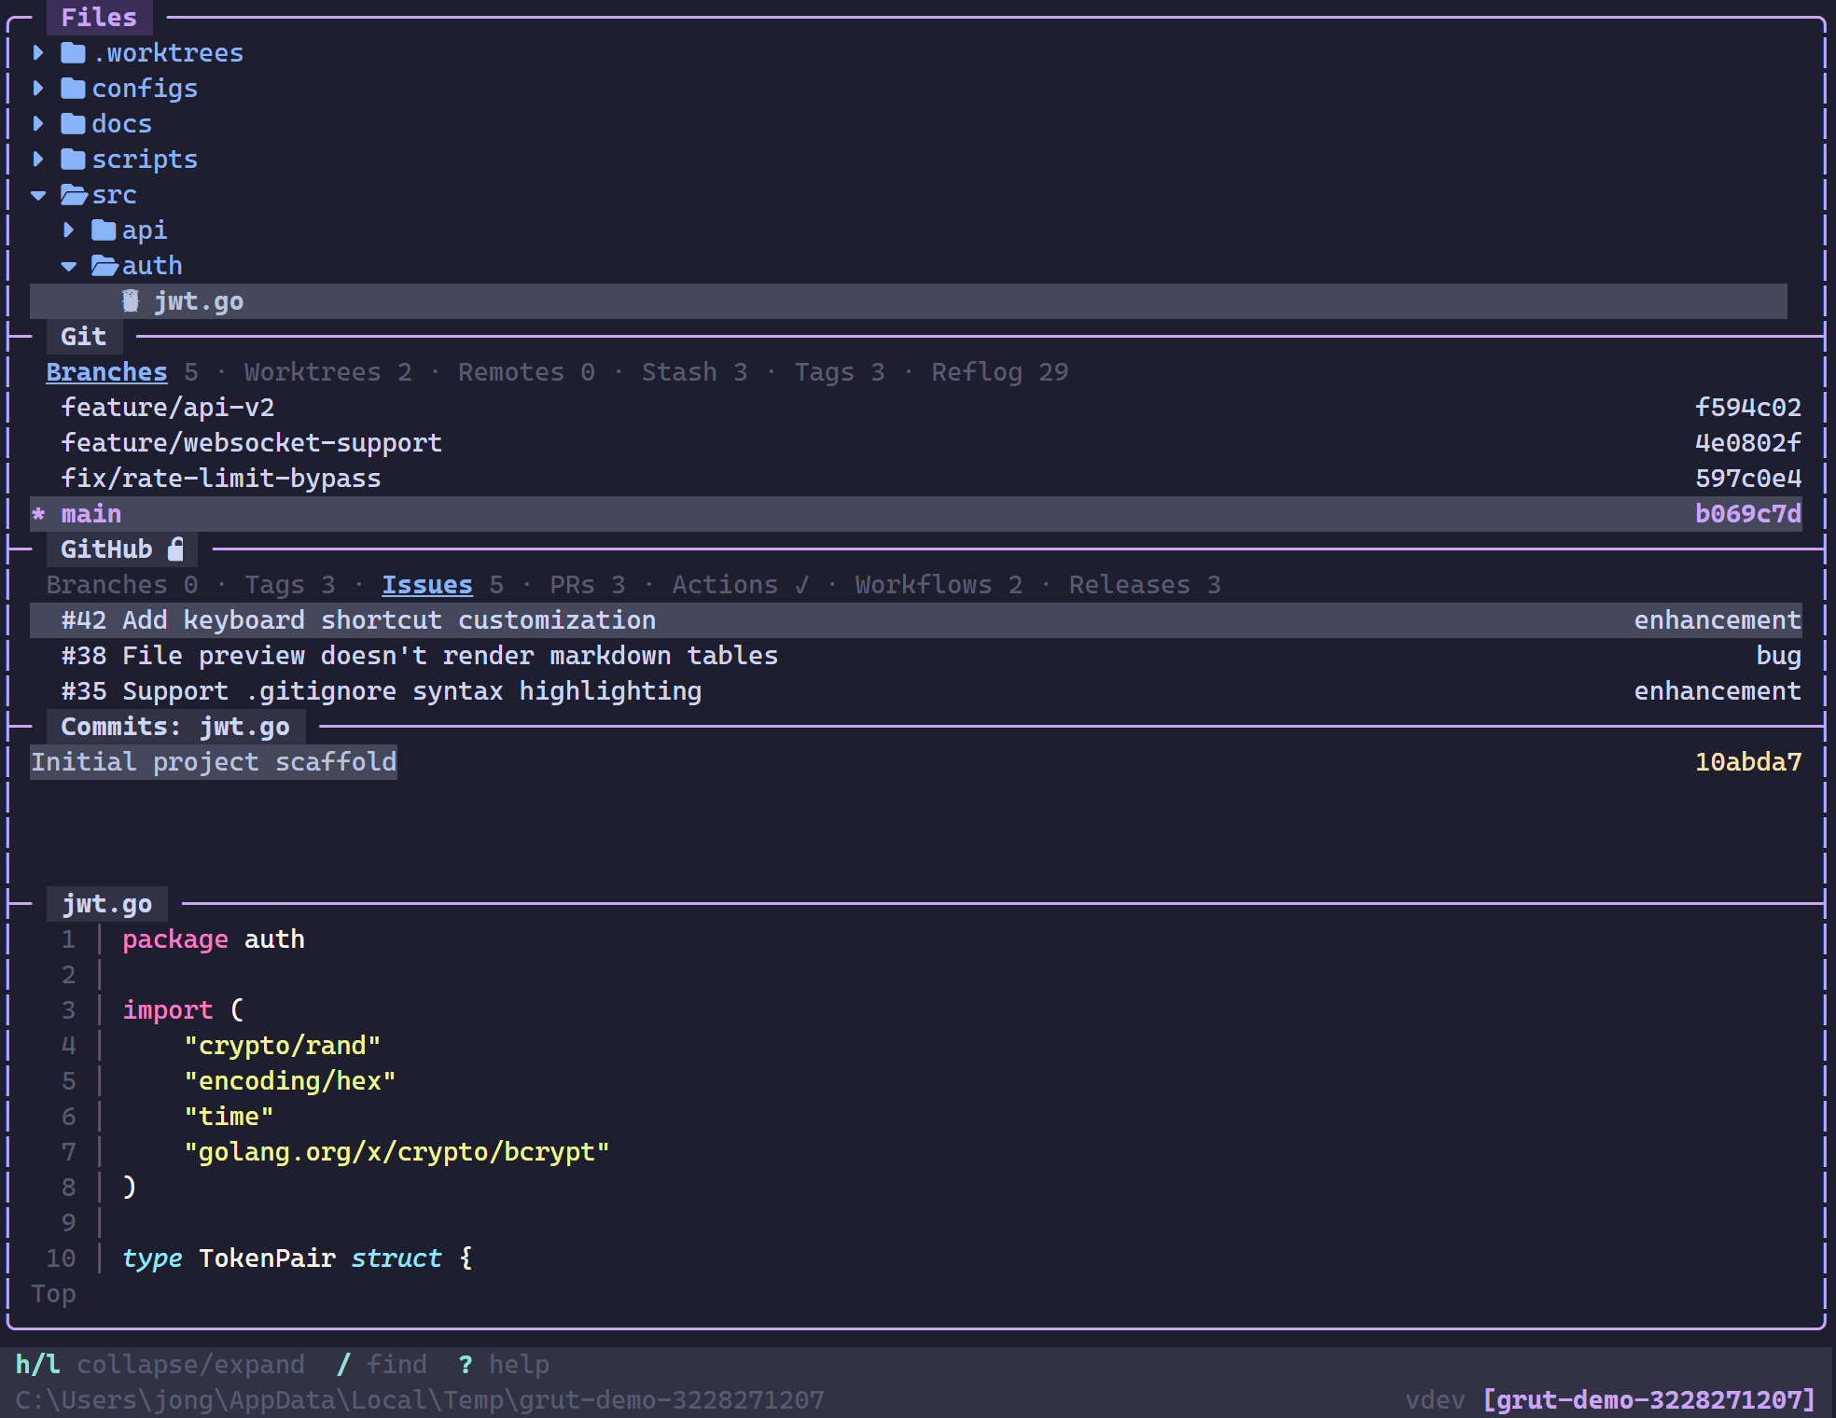Select jwt.go in the file tree
This screenshot has width=1836, height=1418.
coord(909,301)
